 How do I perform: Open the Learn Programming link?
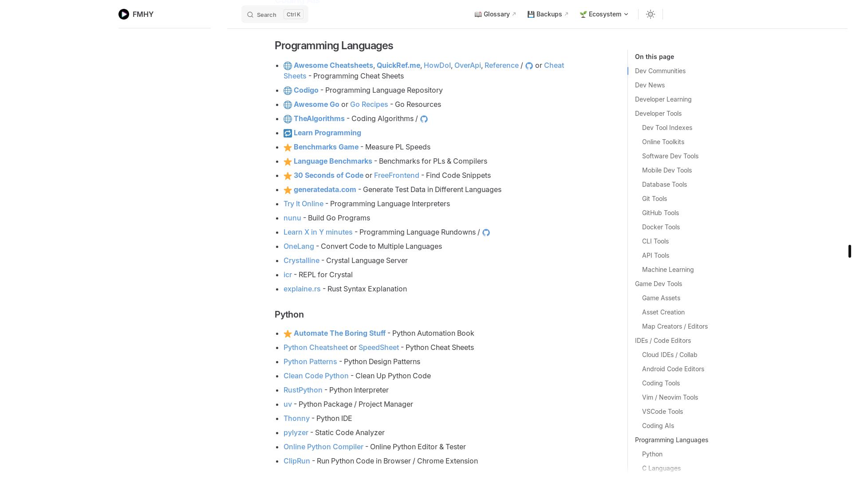pos(327,133)
